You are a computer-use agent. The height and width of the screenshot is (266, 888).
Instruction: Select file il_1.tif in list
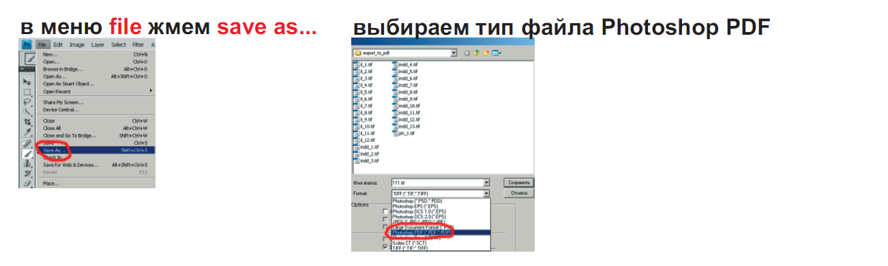coord(363,65)
